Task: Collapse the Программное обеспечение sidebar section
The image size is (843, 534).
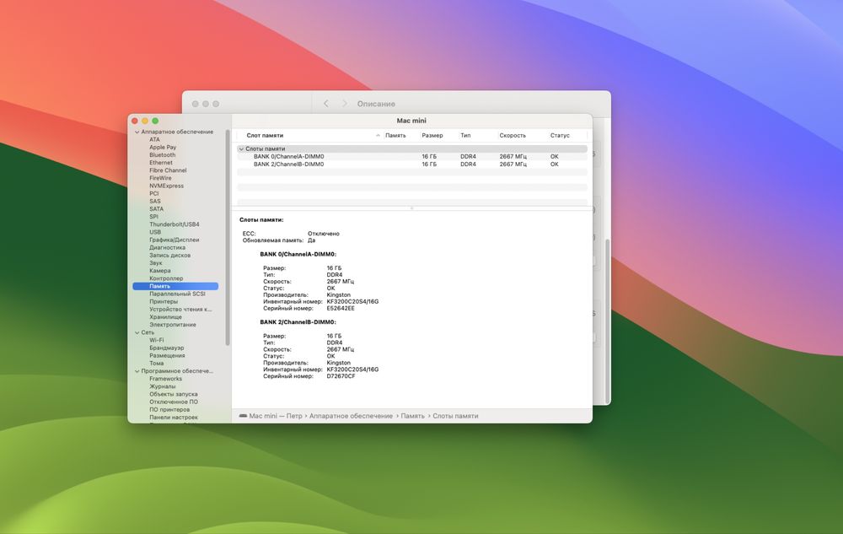Action: tap(137, 371)
